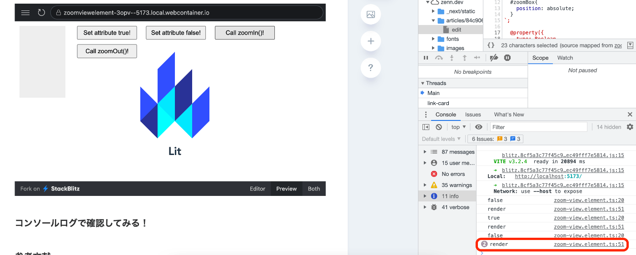The height and width of the screenshot is (255, 636).
Task: Click the Set attribute true! button
Action: (107, 33)
